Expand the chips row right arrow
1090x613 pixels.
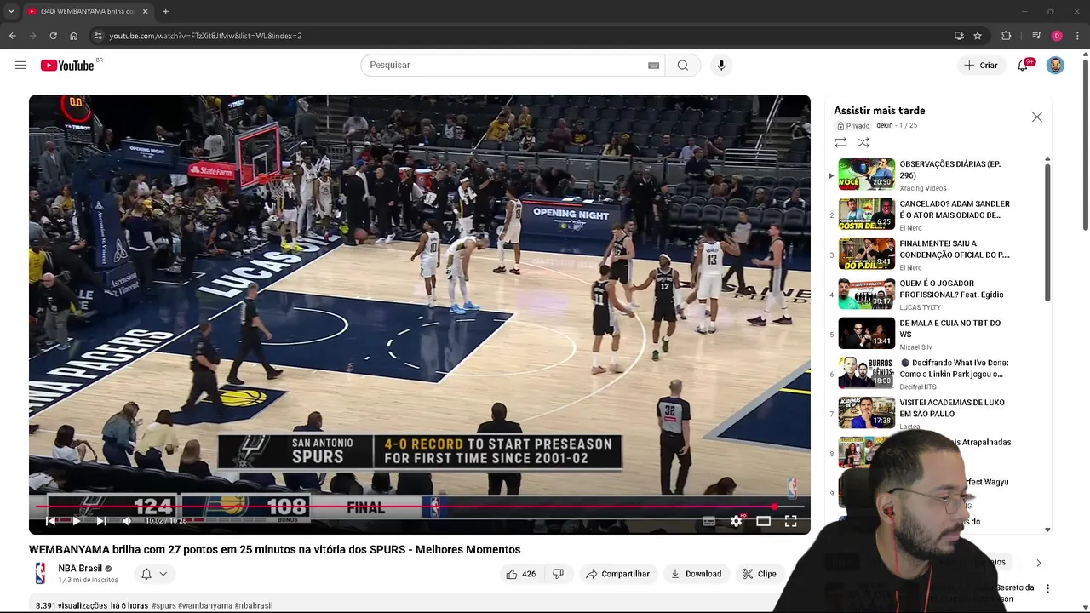[x=1038, y=563]
